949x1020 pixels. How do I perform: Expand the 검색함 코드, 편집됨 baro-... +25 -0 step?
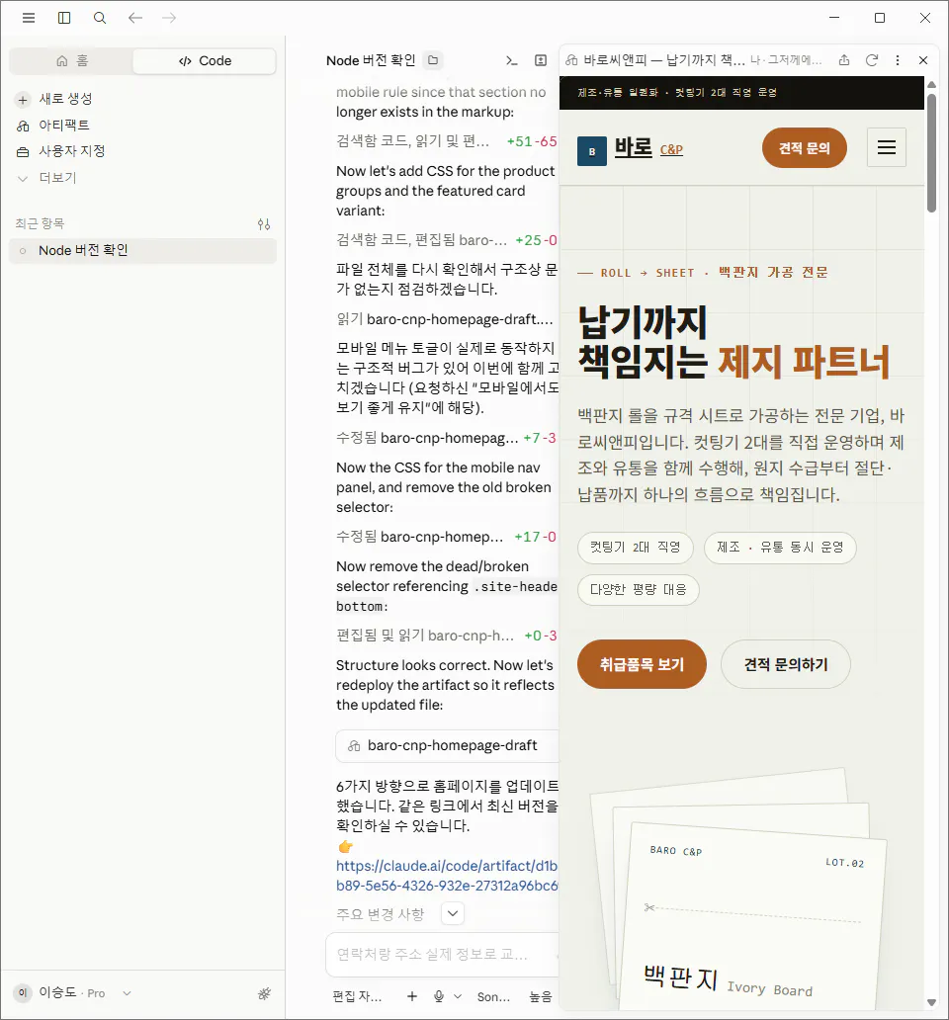coord(446,240)
